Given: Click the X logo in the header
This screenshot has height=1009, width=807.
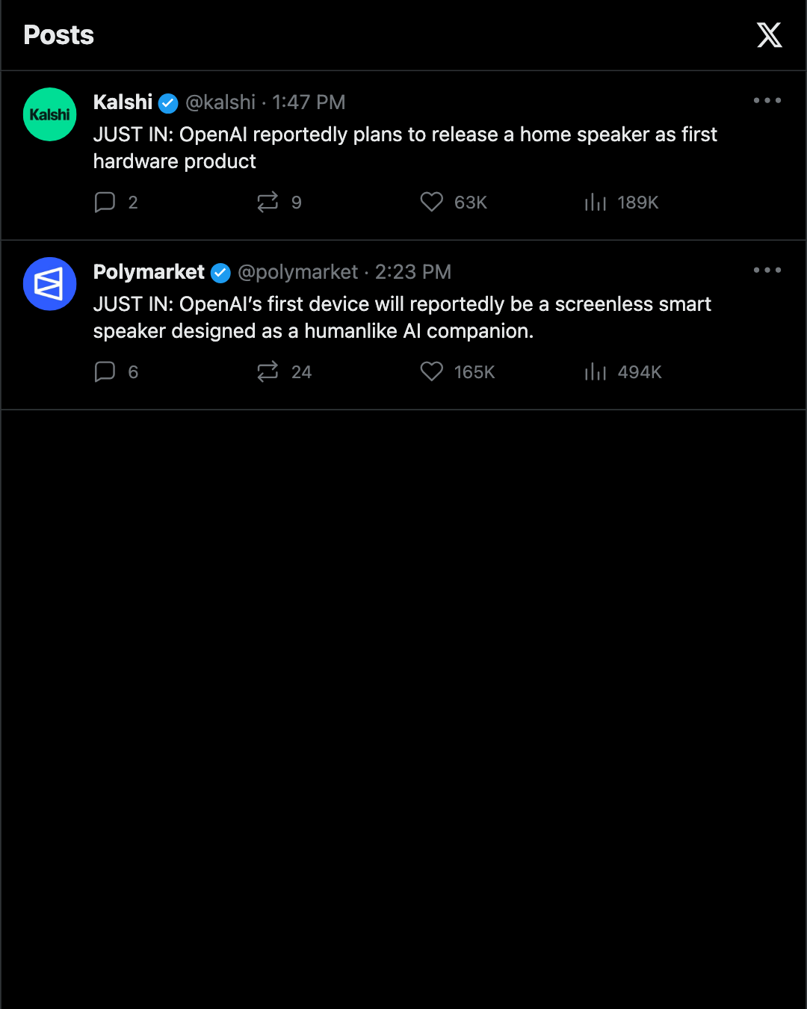Looking at the screenshot, I should click(769, 35).
